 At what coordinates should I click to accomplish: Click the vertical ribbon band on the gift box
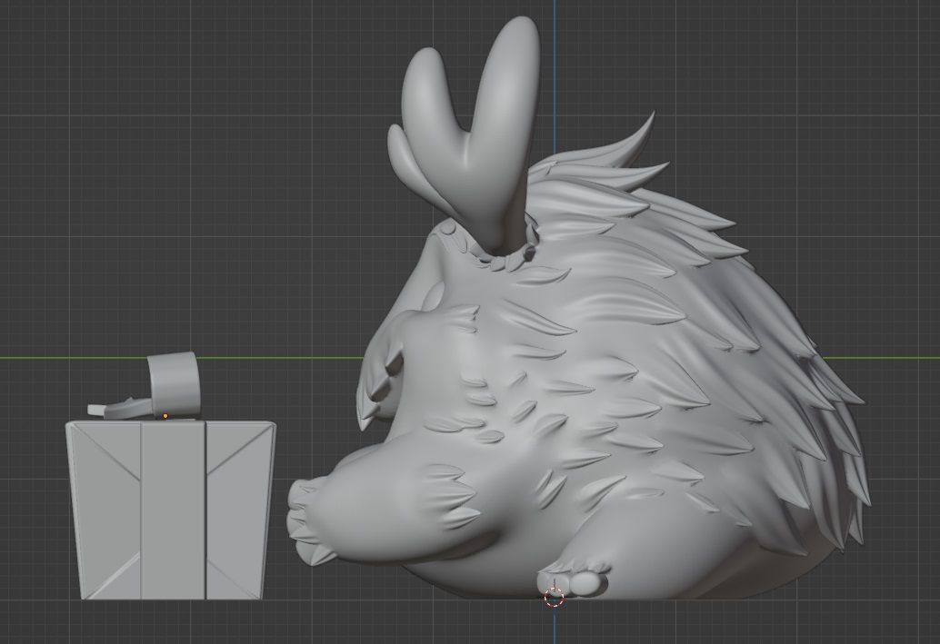click(174, 510)
